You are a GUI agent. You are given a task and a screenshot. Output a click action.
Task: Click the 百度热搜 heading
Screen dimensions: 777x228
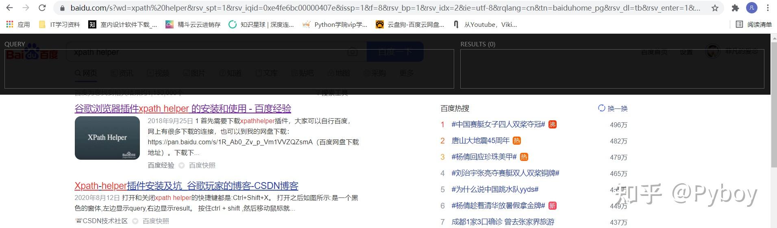455,109
